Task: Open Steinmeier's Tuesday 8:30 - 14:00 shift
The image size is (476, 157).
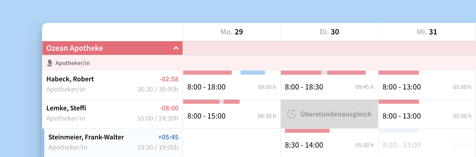Action: [304, 145]
